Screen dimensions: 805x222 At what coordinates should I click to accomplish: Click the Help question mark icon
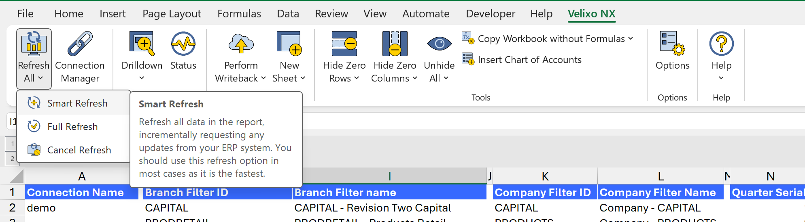(721, 44)
